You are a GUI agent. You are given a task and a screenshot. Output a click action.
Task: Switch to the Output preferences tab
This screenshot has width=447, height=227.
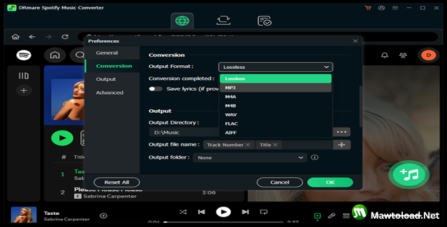click(x=112, y=79)
